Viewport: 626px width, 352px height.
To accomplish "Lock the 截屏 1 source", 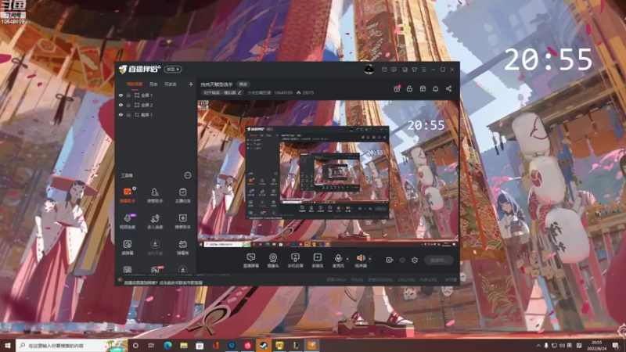I will [x=128, y=114].
